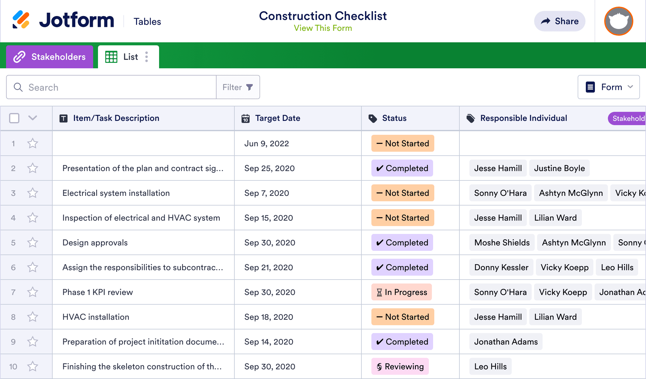Click the search magnifier icon
Viewport: 646px width, 379px height.
click(x=18, y=87)
